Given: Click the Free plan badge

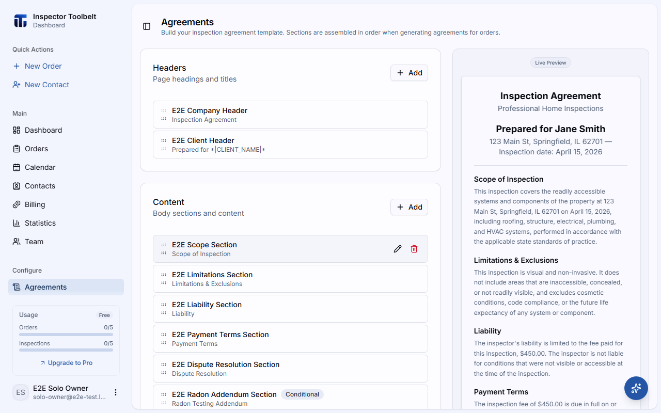Looking at the screenshot, I should coord(105,315).
